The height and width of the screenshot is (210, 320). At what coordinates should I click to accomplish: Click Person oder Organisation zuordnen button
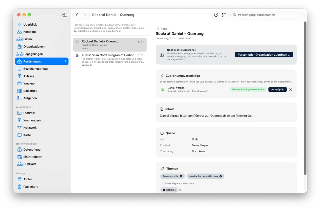264,54
